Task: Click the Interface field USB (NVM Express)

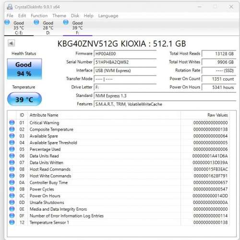Action: click(x=125, y=71)
